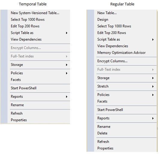Open Facets in Regular Table menu
159x154 pixels.
(x=125, y=101)
